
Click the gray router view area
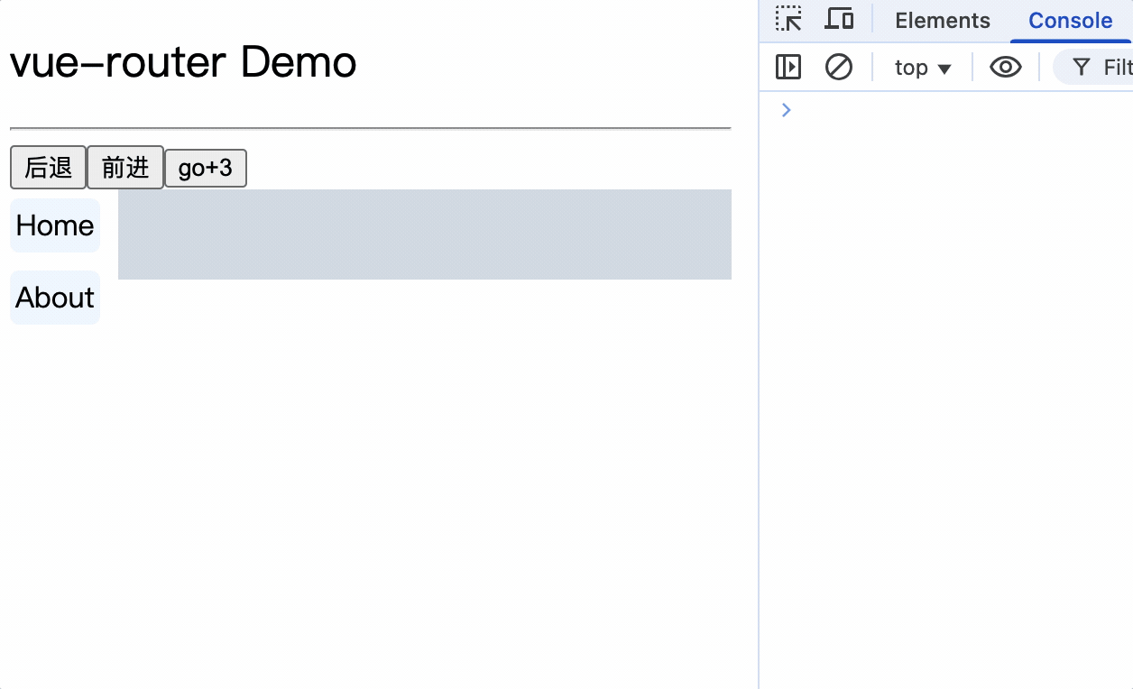[x=424, y=234]
